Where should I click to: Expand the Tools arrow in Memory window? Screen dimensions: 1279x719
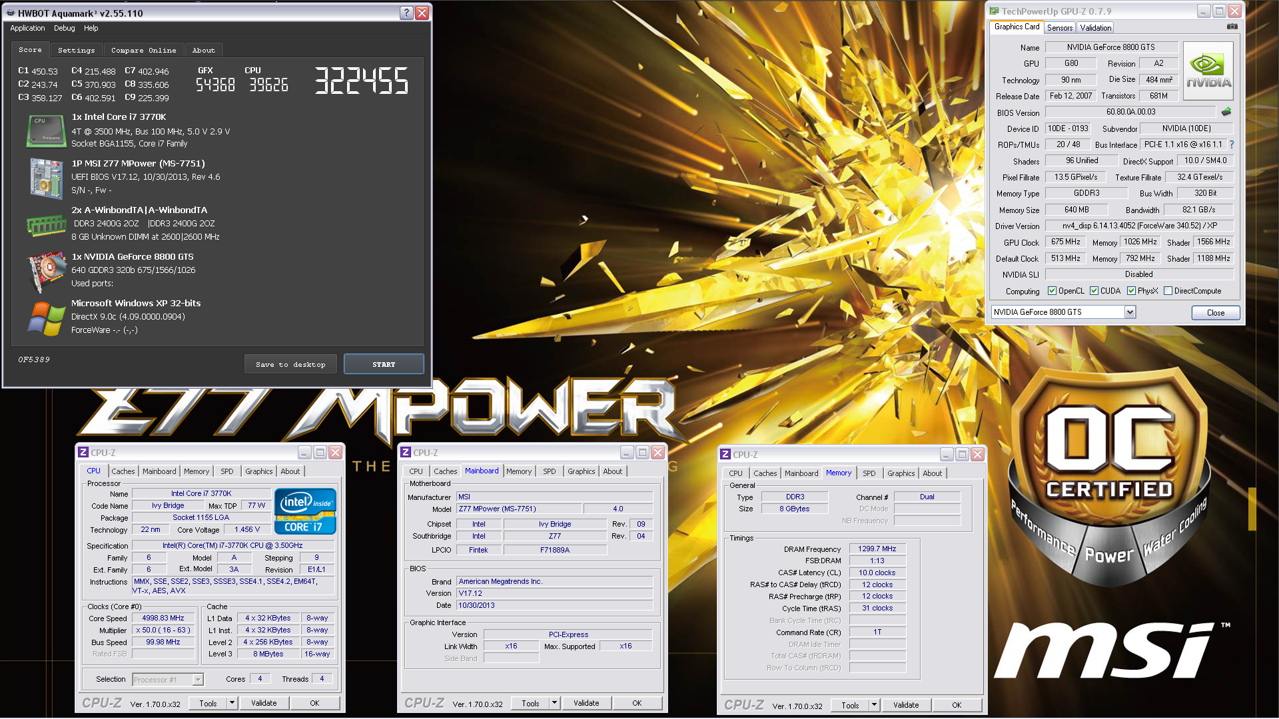(874, 705)
